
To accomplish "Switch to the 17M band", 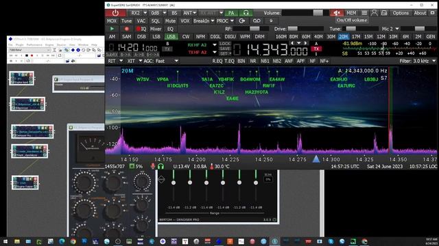I will tap(356, 36).
